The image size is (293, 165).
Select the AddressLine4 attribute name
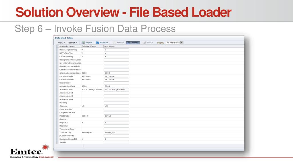66,99
